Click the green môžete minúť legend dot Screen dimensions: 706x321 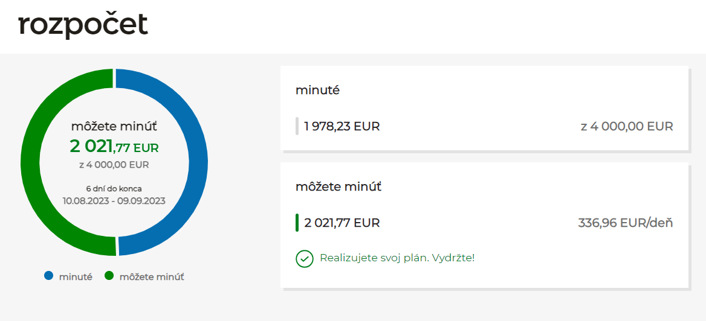(109, 276)
